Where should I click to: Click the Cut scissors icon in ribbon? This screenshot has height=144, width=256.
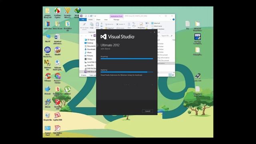coord(102,24)
